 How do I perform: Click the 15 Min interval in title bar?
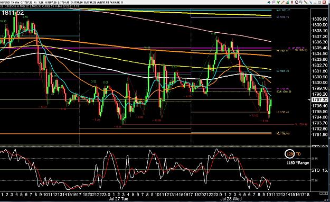(15, 3)
